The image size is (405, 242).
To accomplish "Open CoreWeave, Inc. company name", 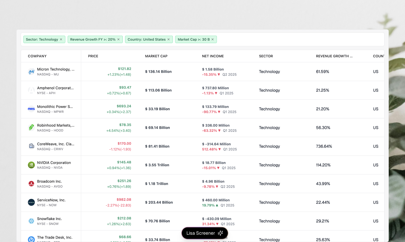I will point(56,144).
